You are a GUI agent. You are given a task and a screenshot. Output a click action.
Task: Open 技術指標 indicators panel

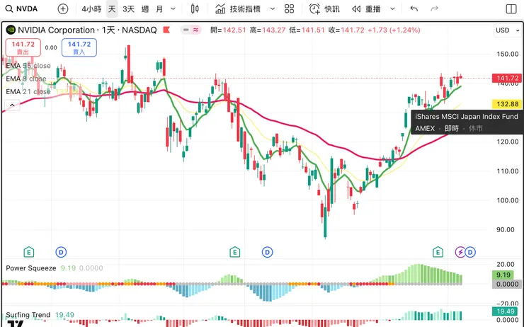[238, 9]
